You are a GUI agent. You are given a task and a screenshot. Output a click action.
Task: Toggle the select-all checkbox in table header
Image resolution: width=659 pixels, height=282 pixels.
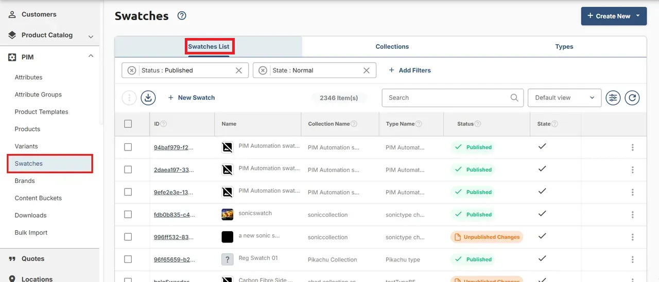point(128,124)
